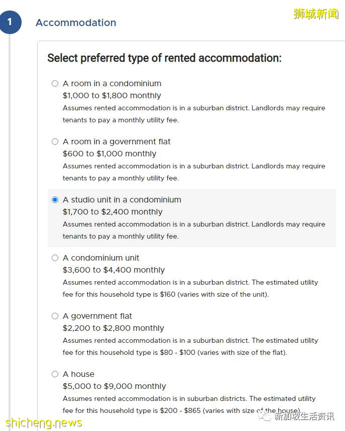Click the $5,000 to $9,000 monthly price

(x=114, y=386)
